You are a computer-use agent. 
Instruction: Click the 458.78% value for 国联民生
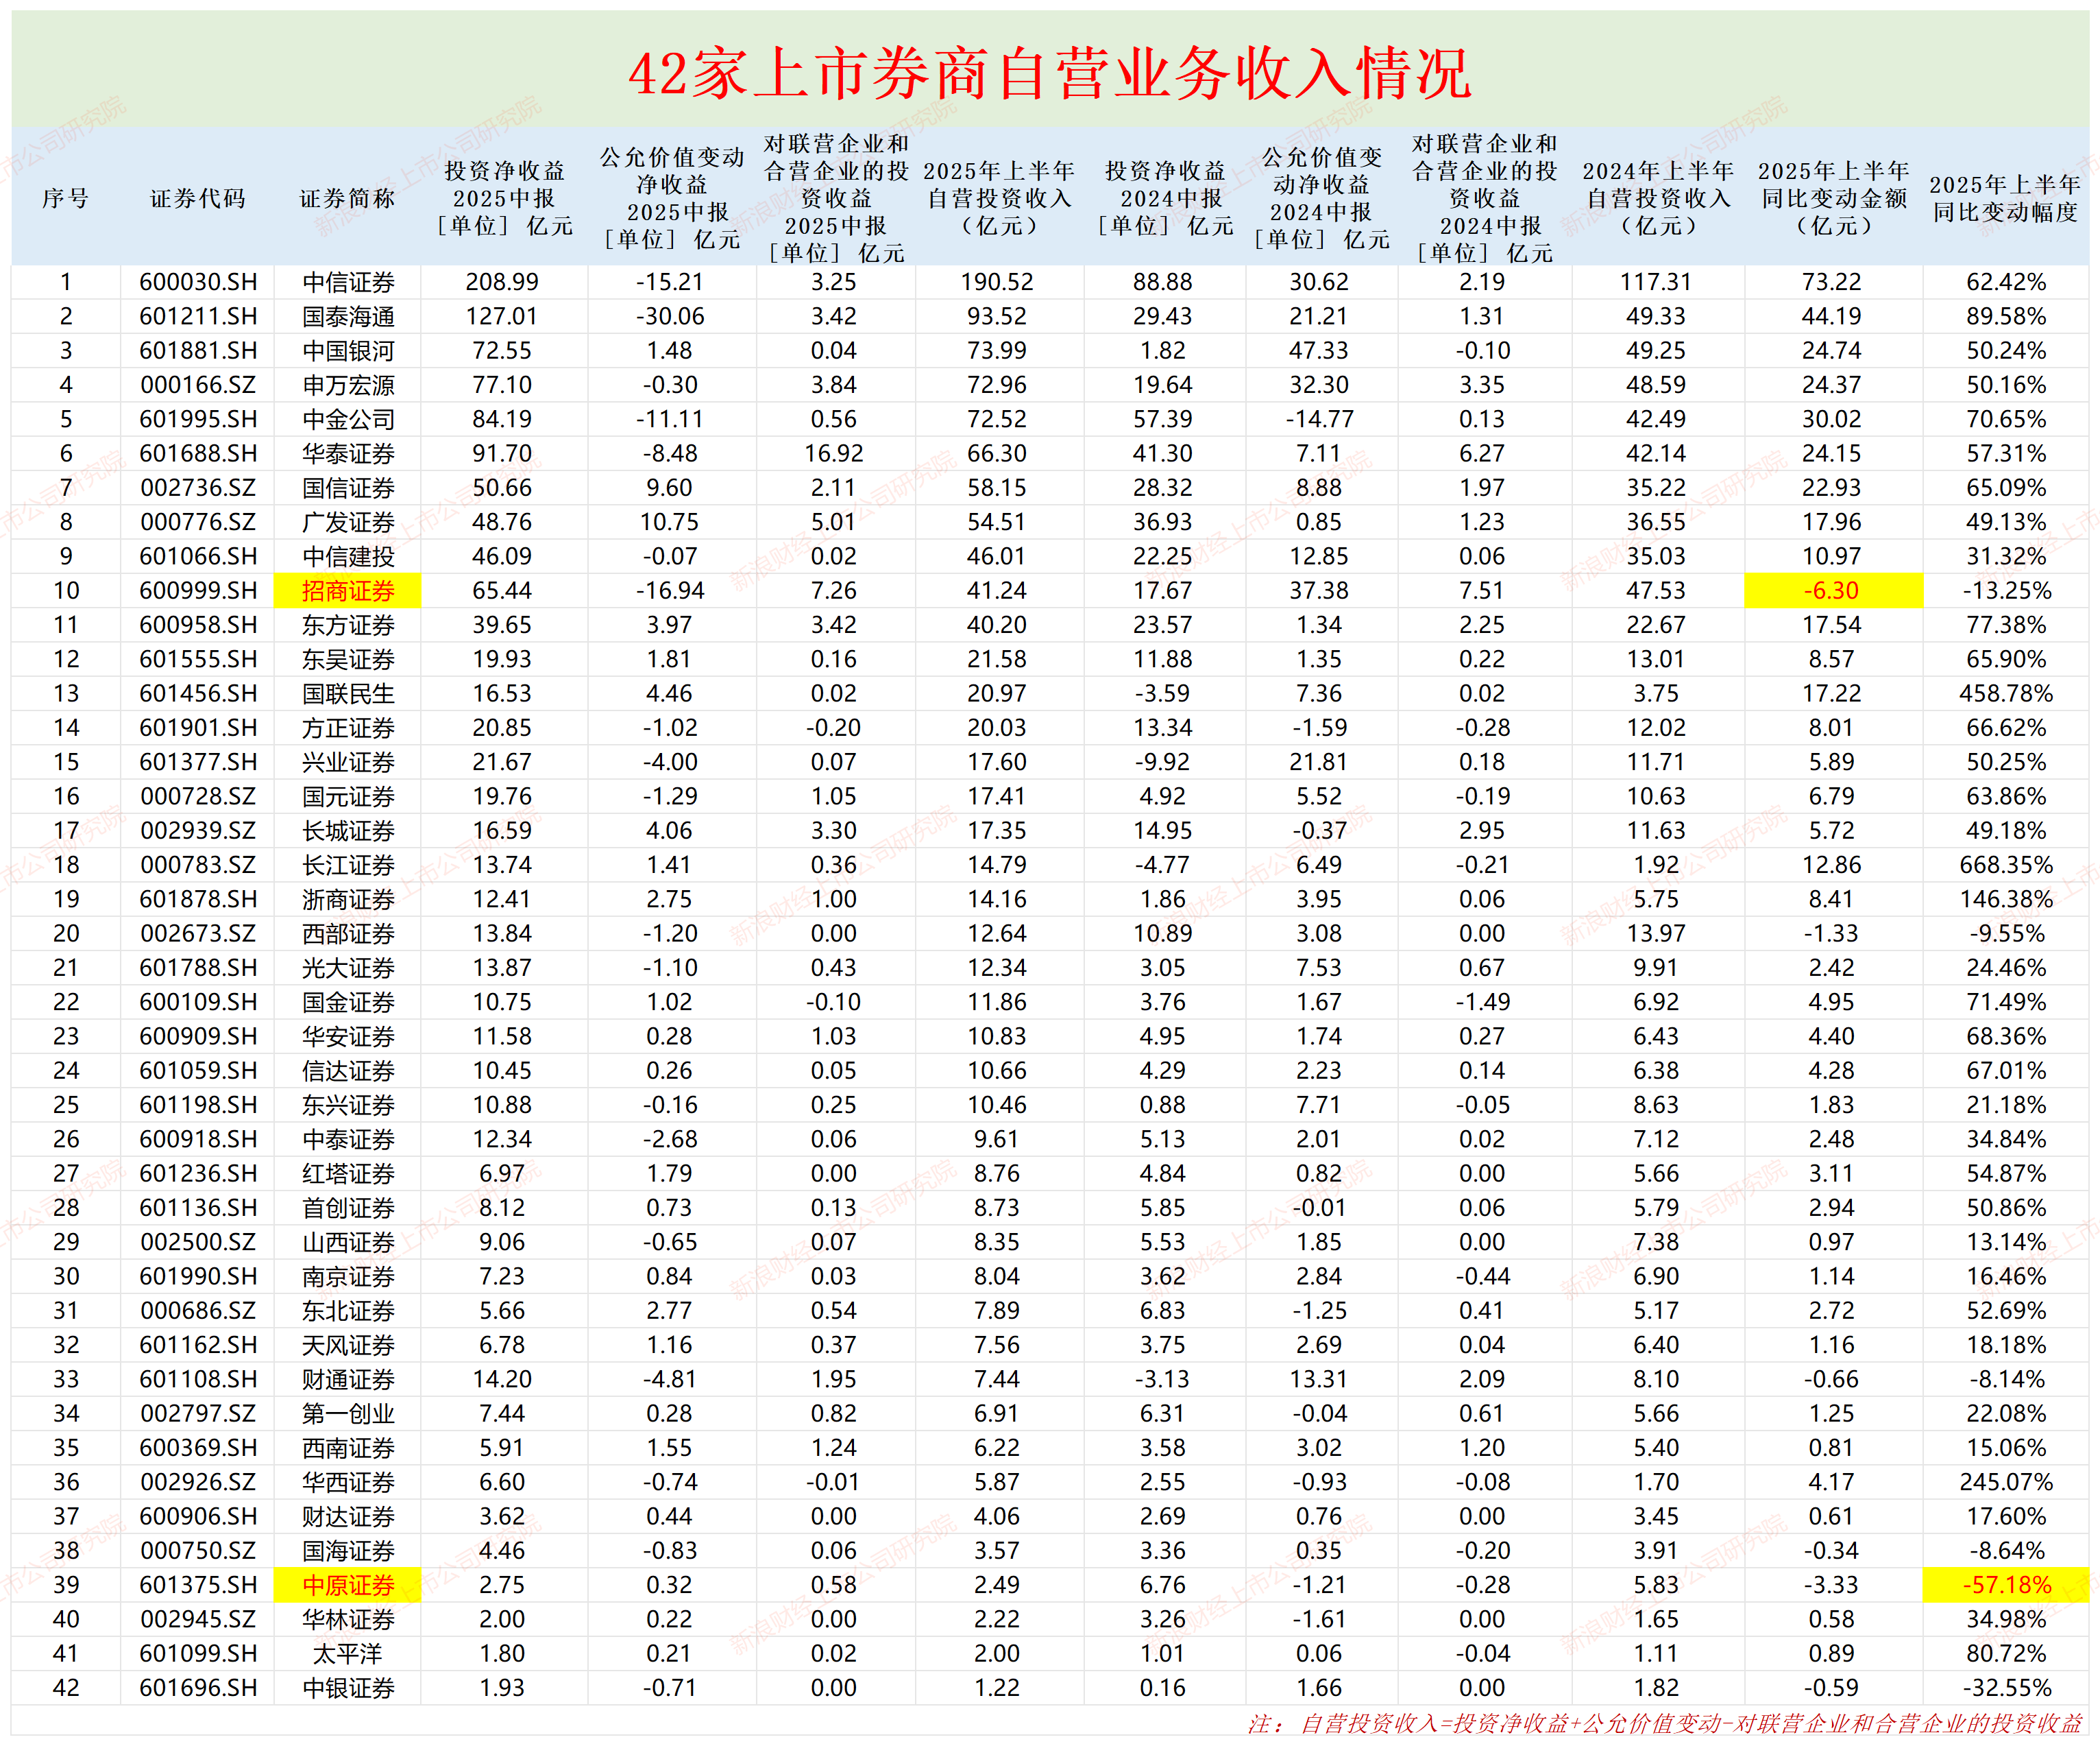pyautogui.click(x=2005, y=693)
